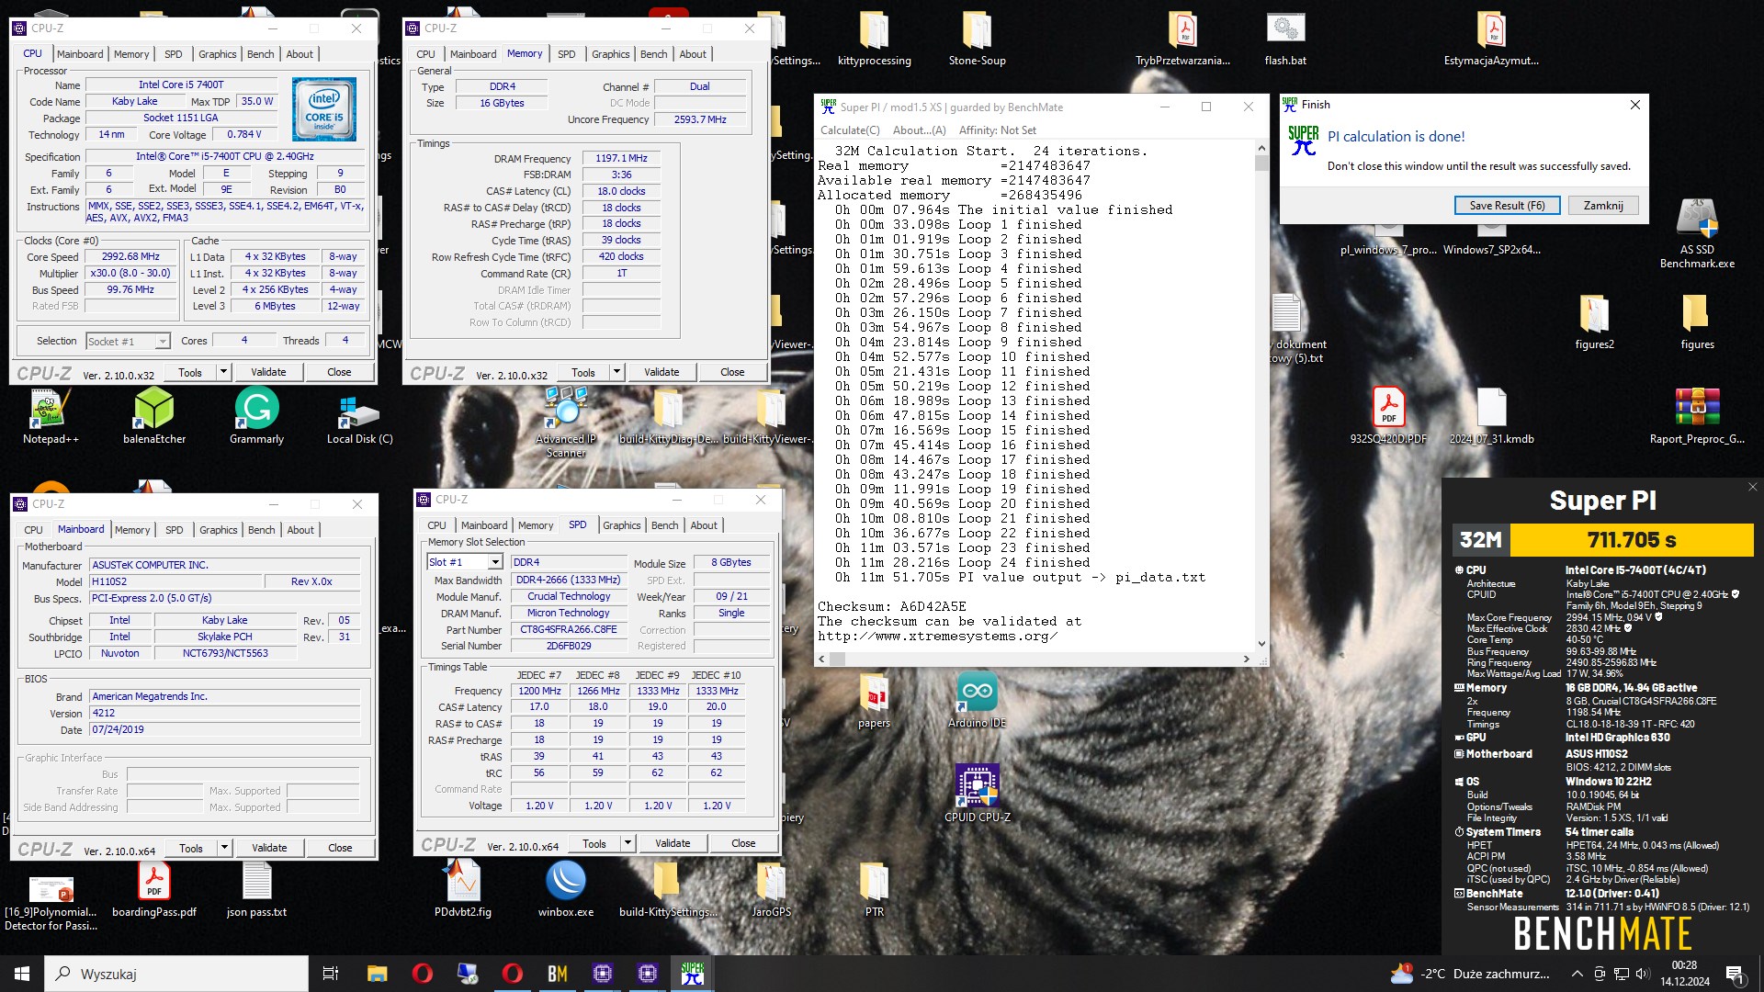Click weather widget showing -2°C
The image size is (1764, 992).
pyautogui.click(x=1470, y=974)
